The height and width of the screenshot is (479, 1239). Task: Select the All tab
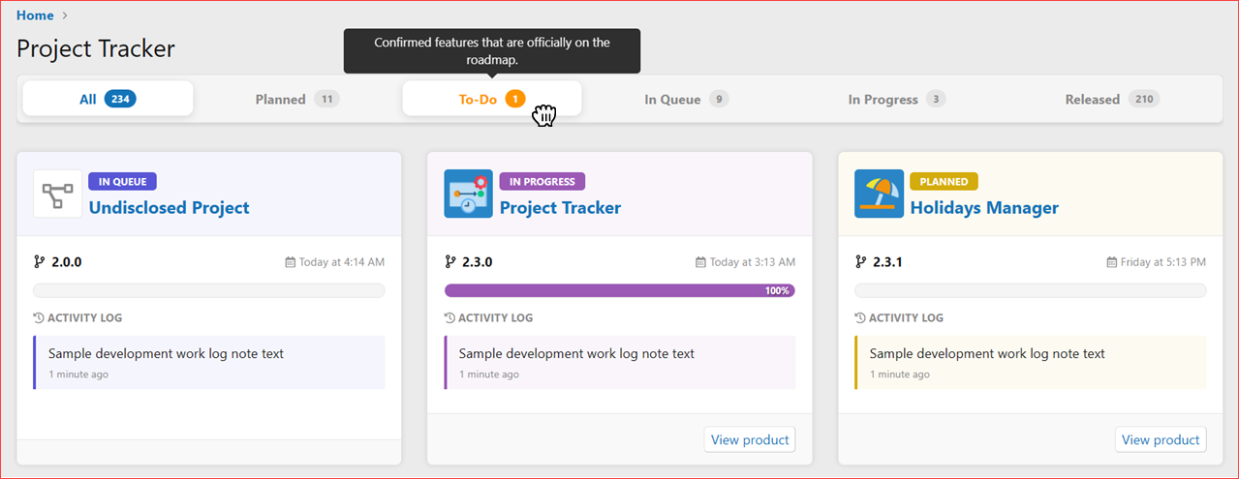point(108,99)
